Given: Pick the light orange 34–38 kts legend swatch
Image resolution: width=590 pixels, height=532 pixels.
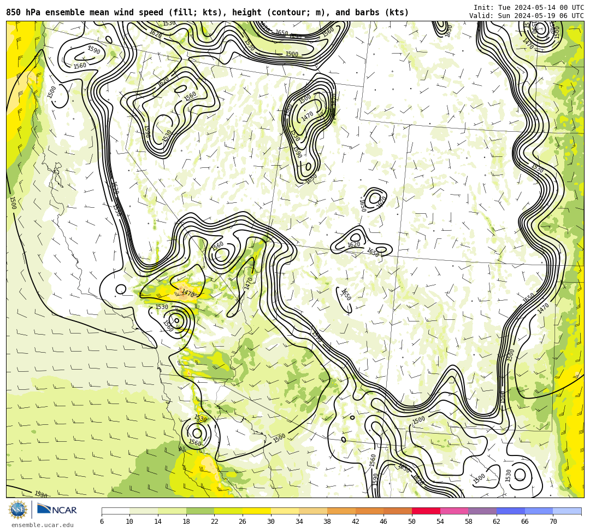Looking at the screenshot, I should click(x=313, y=511).
